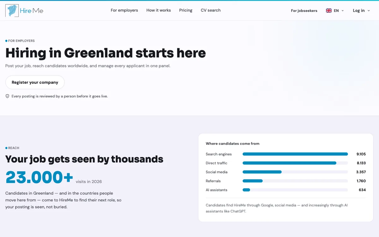Open the EN language dropdown

pos(335,10)
